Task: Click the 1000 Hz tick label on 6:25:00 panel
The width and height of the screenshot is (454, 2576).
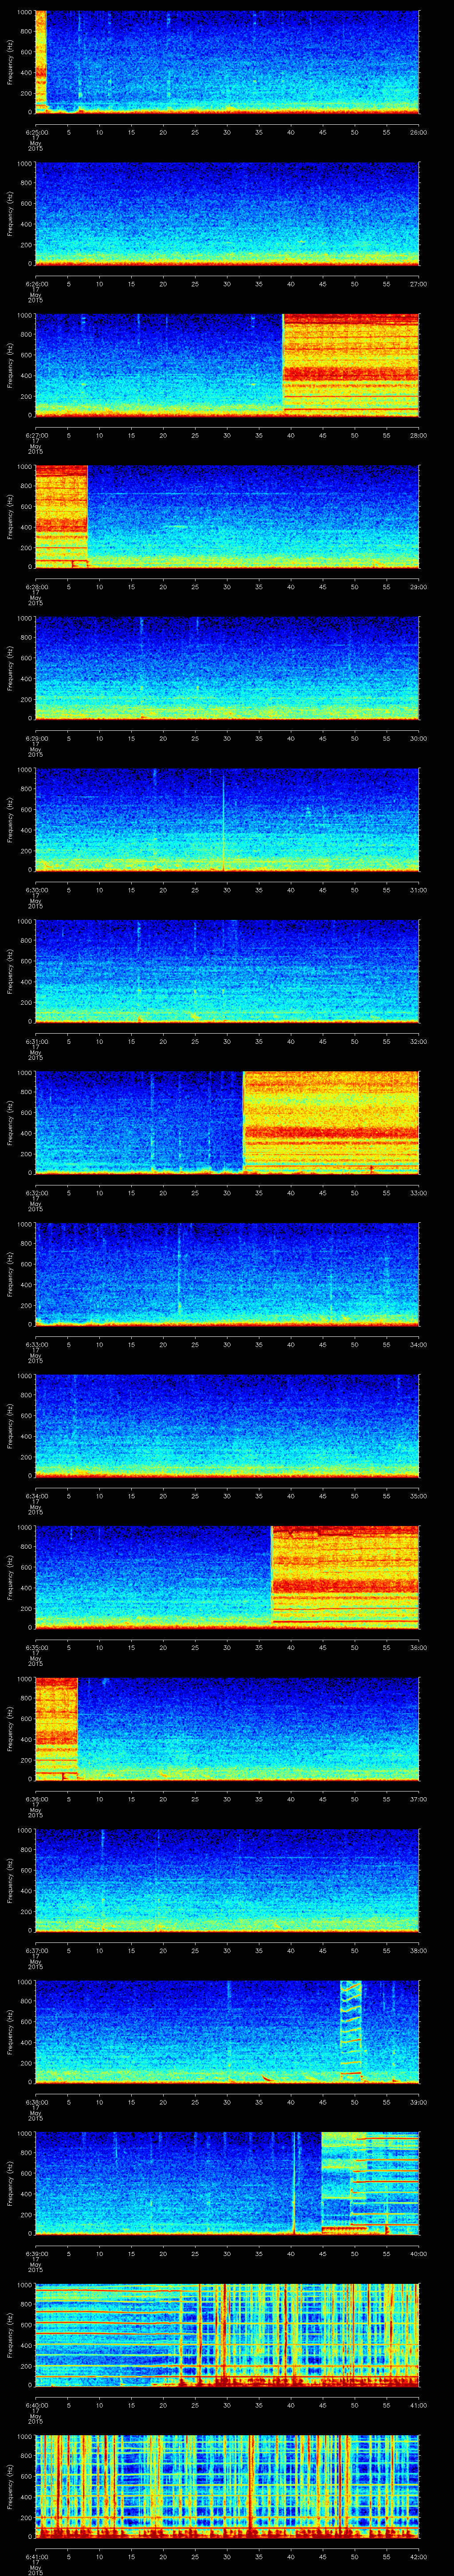Action: 25,12
